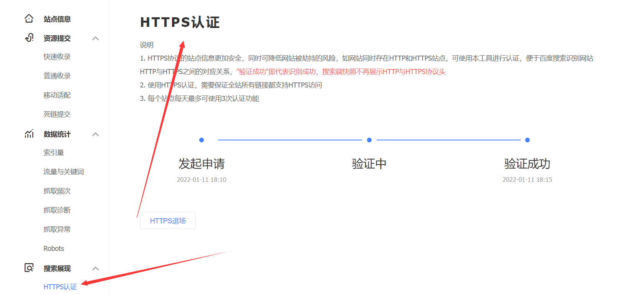Open 流量与关键词 report
Image resolution: width=633 pixels, height=295 pixels.
click(x=64, y=172)
